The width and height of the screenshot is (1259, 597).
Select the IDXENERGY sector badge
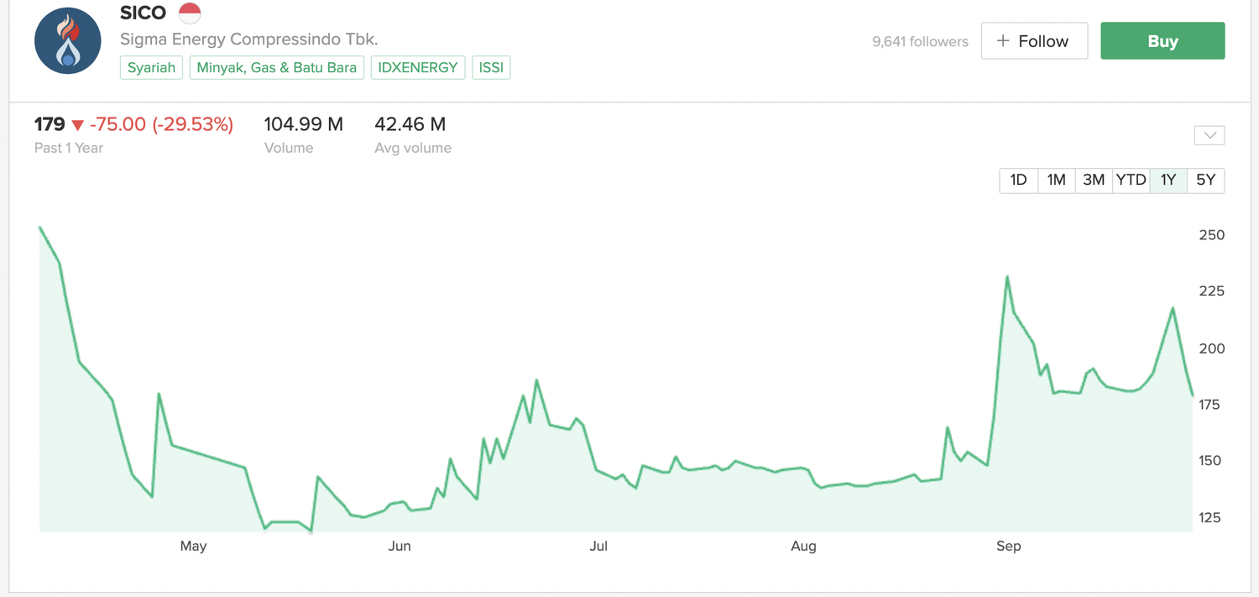point(417,67)
